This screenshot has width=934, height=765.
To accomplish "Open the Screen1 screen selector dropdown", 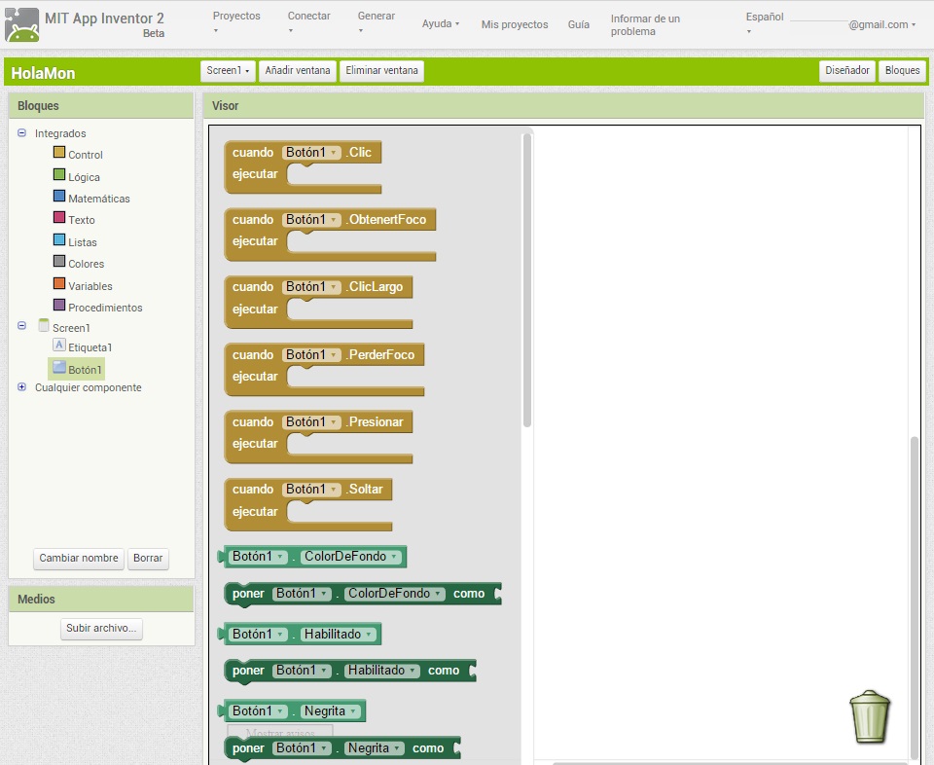I will point(228,70).
